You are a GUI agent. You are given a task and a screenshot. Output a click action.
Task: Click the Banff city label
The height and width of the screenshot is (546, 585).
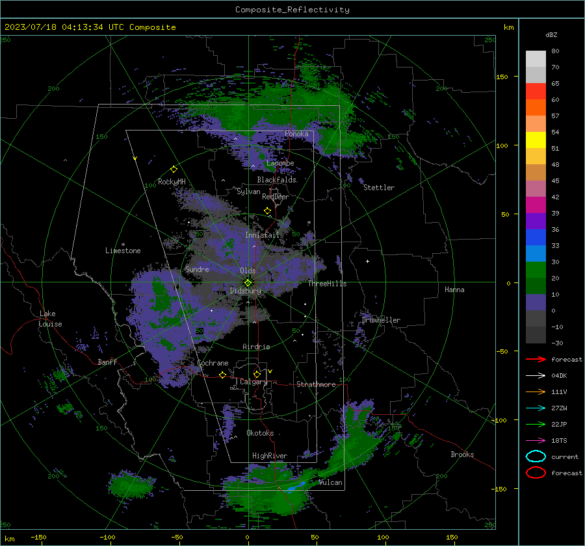(107, 362)
